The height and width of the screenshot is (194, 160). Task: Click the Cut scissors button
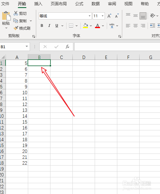pyautogui.click(x=20, y=13)
